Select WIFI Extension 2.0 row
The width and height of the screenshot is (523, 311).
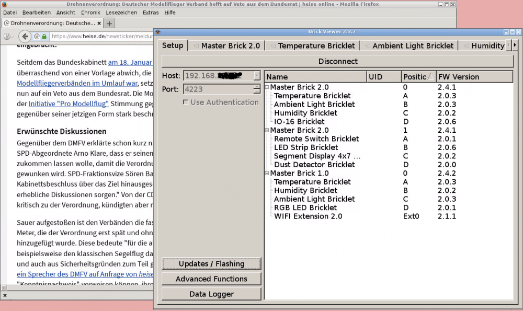pyautogui.click(x=389, y=216)
